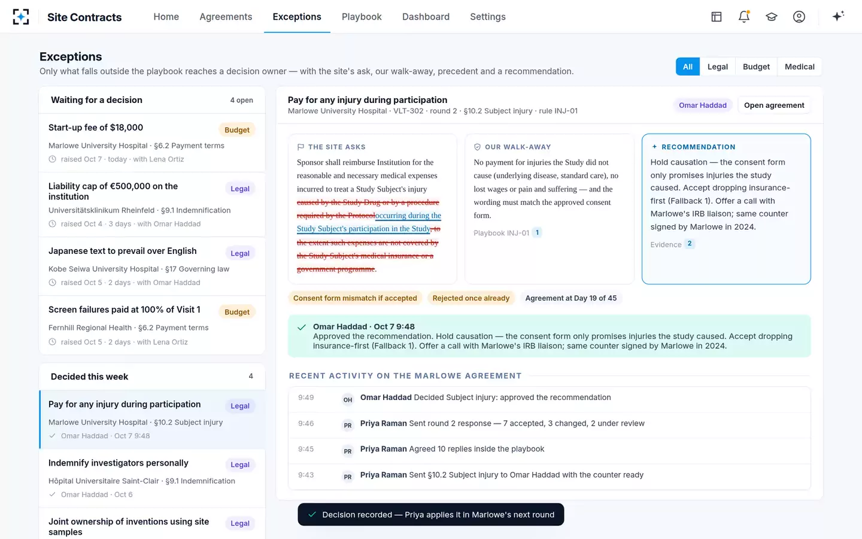This screenshot has width=862, height=539.
Task: Click the Site Contracts logo icon
Action: pyautogui.click(x=21, y=17)
